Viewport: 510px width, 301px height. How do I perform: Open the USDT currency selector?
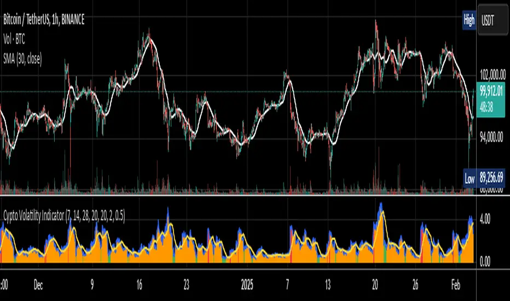[492, 21]
